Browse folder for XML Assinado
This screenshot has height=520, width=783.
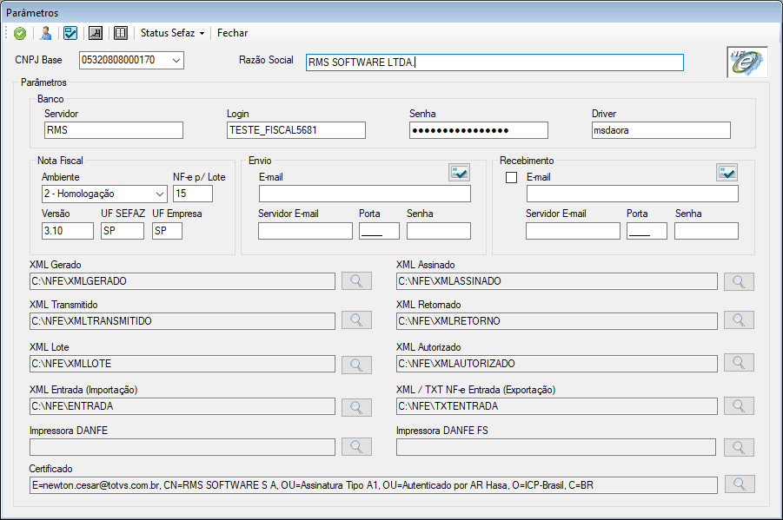[x=739, y=282]
